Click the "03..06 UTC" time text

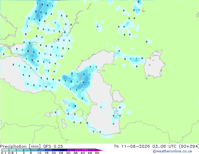coord(164,146)
